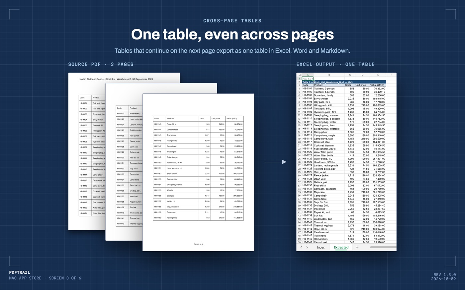
Task: Click Excel value cell '480,819.00'
Action: click(x=378, y=105)
